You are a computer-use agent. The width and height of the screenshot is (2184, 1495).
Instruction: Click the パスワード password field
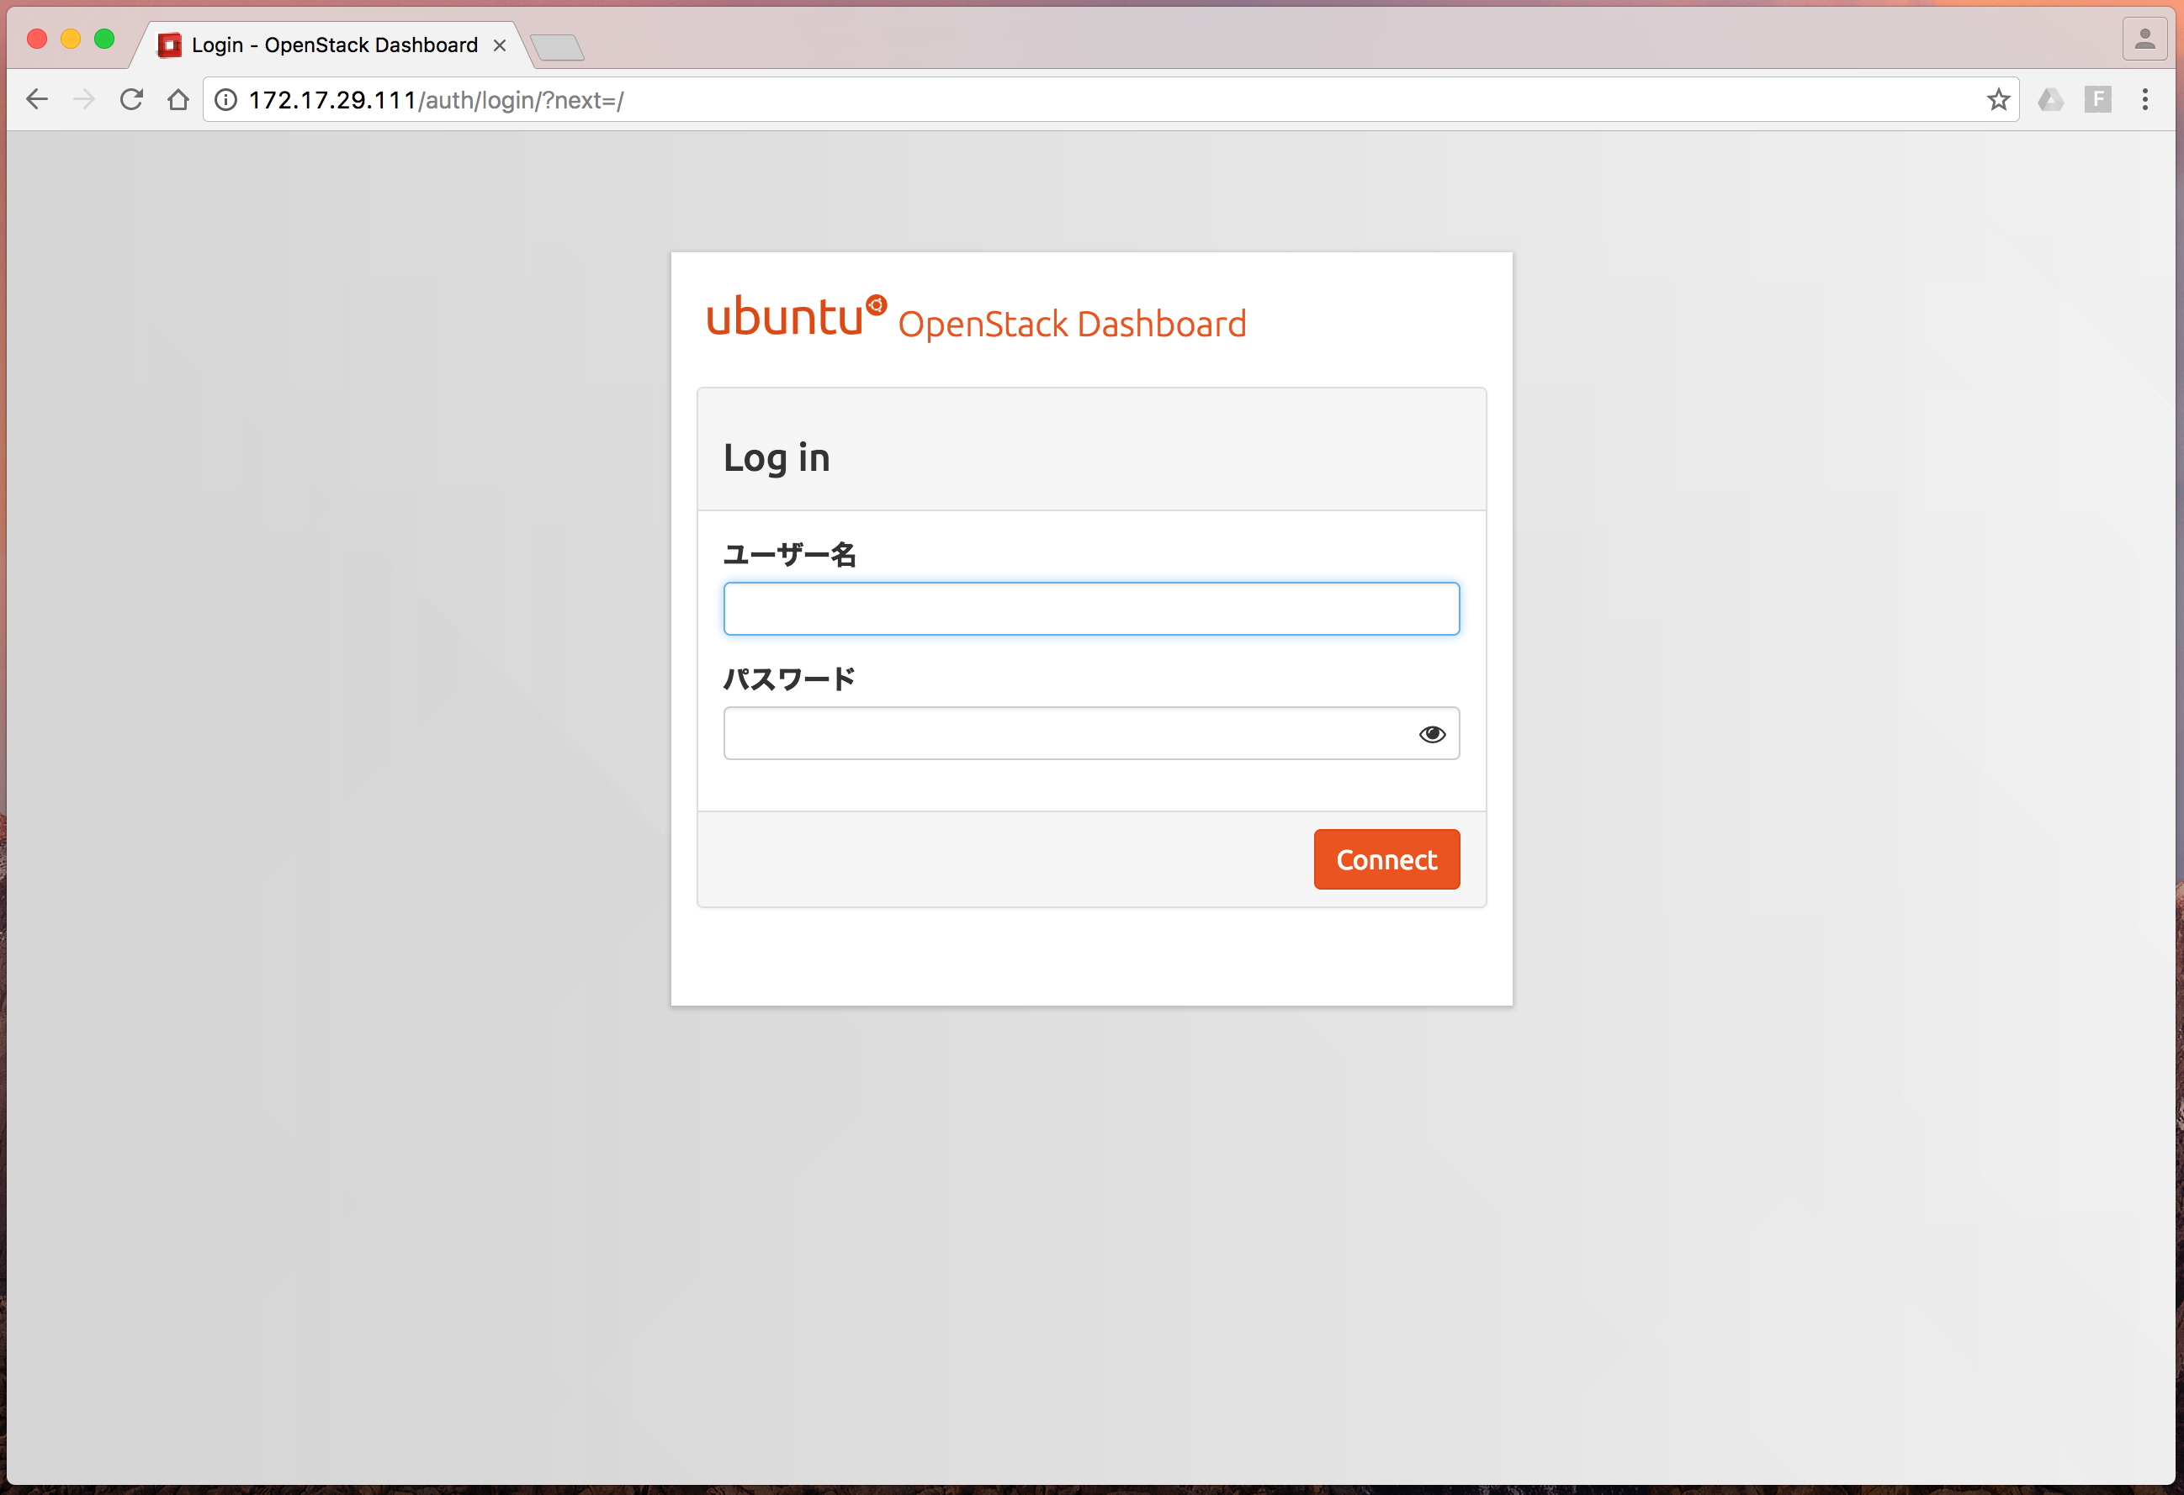coord(1062,733)
